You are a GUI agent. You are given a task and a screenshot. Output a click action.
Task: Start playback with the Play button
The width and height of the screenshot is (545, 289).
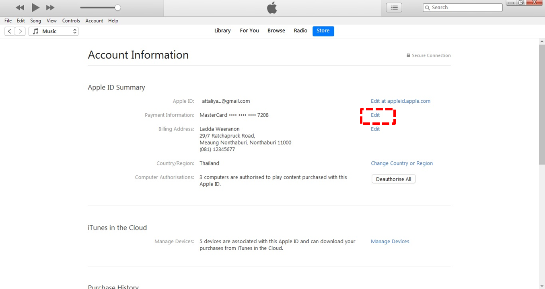pyautogui.click(x=35, y=7)
